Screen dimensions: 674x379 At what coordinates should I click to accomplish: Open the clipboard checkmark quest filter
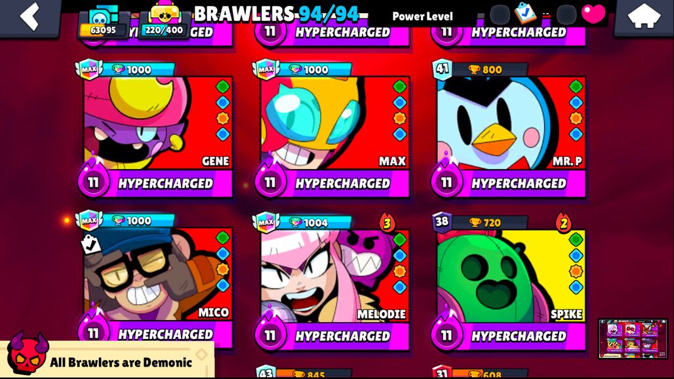(525, 14)
